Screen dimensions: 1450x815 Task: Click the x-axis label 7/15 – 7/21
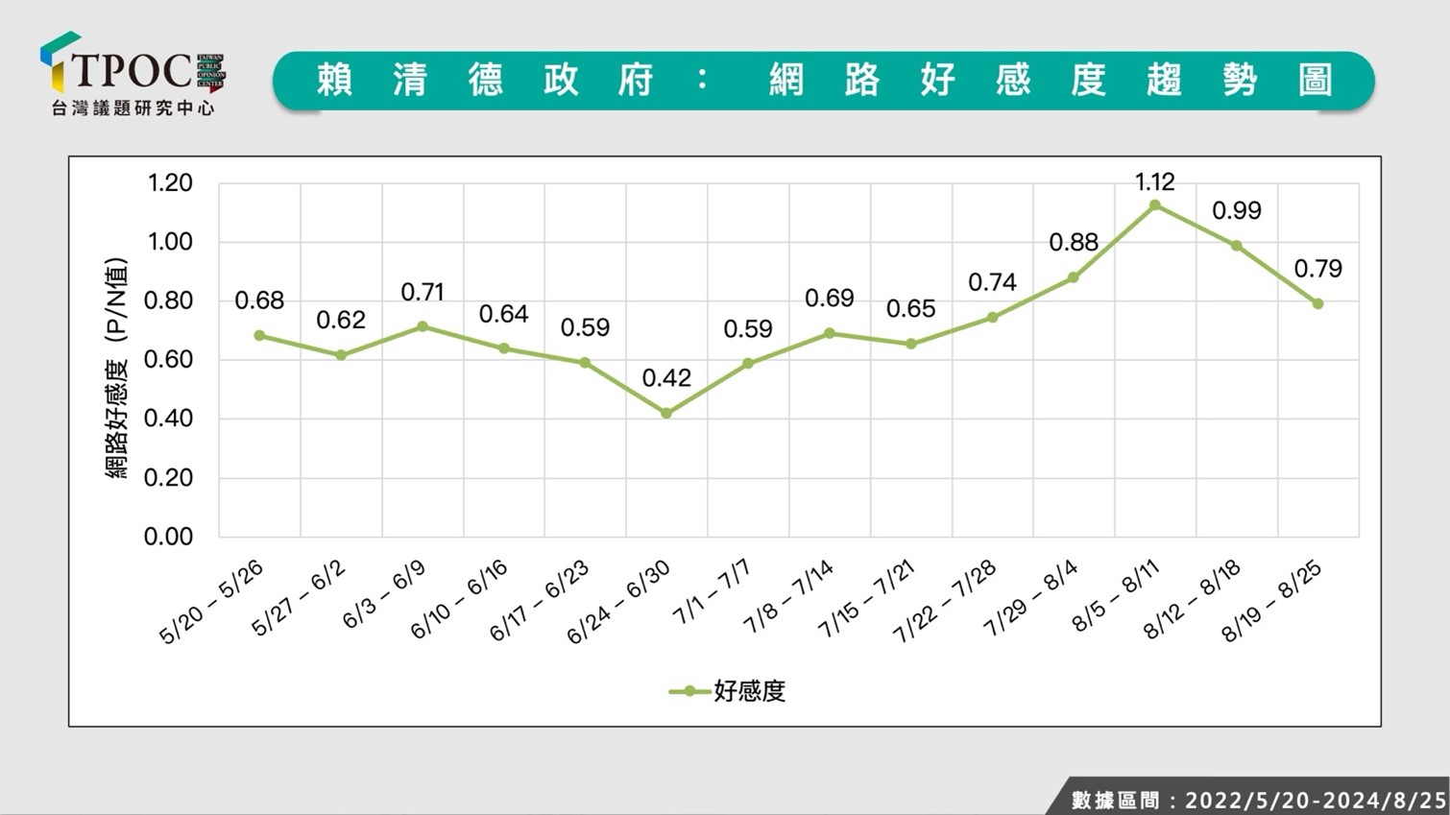(867, 600)
